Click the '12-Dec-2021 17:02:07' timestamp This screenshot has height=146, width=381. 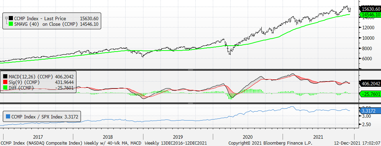[357, 143]
